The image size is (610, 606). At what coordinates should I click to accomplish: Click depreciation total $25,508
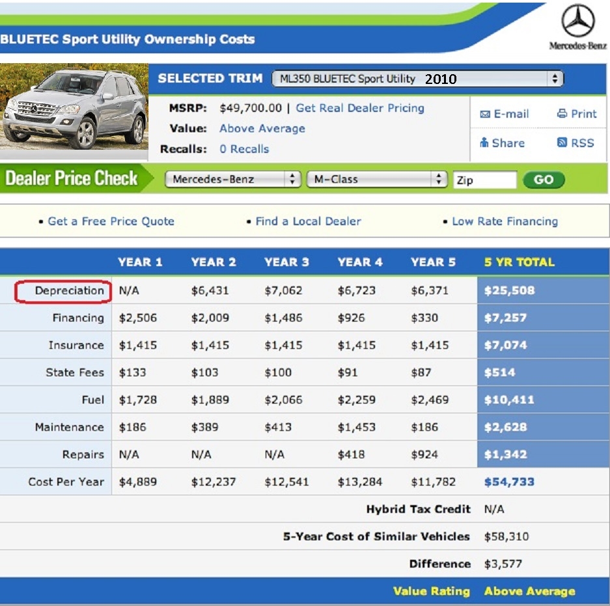[x=509, y=290]
